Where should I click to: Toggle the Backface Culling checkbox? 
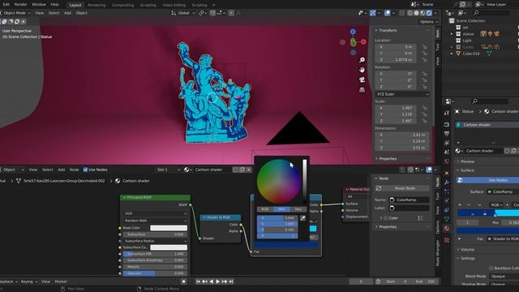pos(491,268)
